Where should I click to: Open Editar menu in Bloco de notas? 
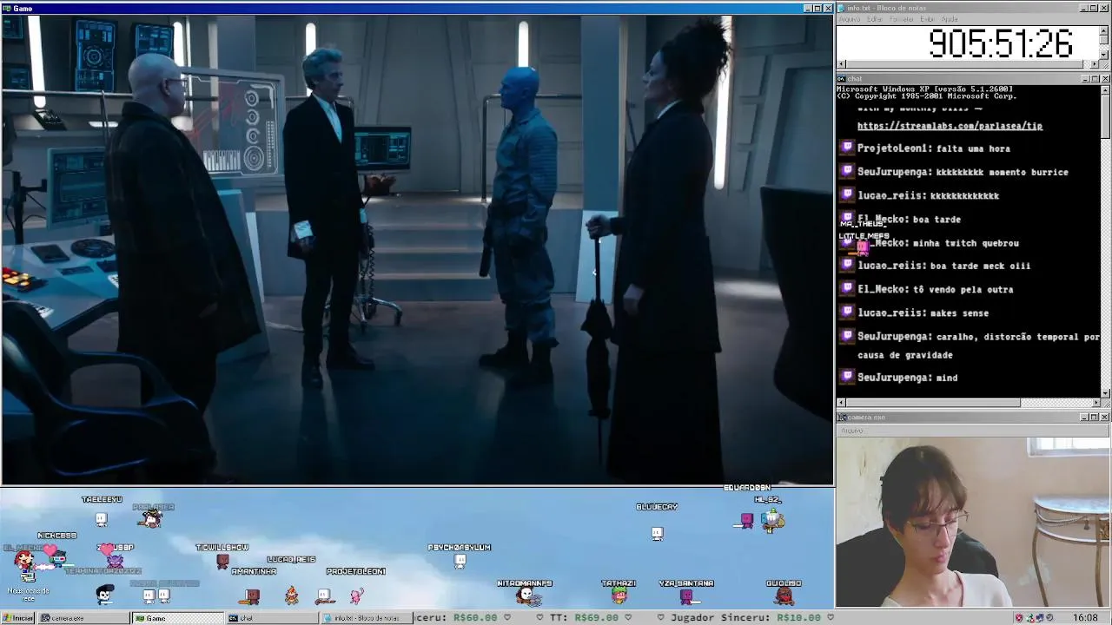pos(875,19)
